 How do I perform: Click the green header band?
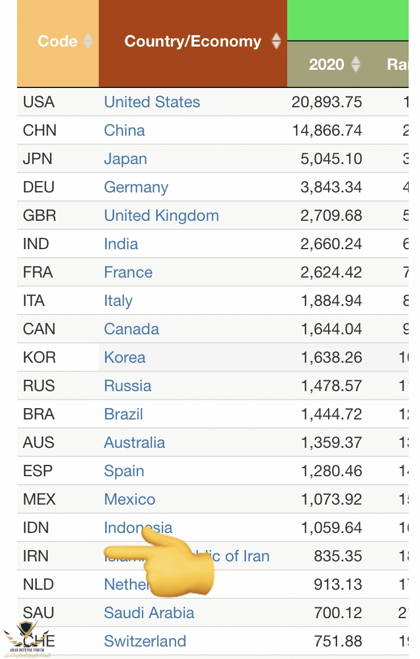(x=347, y=20)
